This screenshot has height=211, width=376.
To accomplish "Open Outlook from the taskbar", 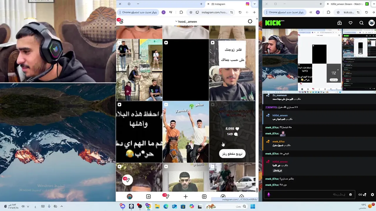I will click(x=174, y=207).
